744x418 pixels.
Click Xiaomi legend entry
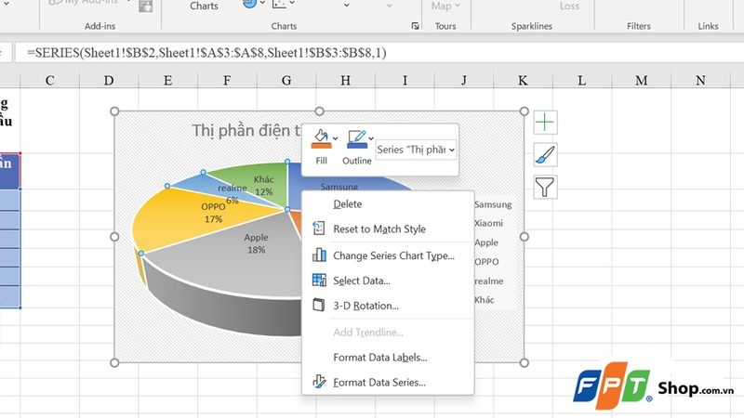point(488,223)
